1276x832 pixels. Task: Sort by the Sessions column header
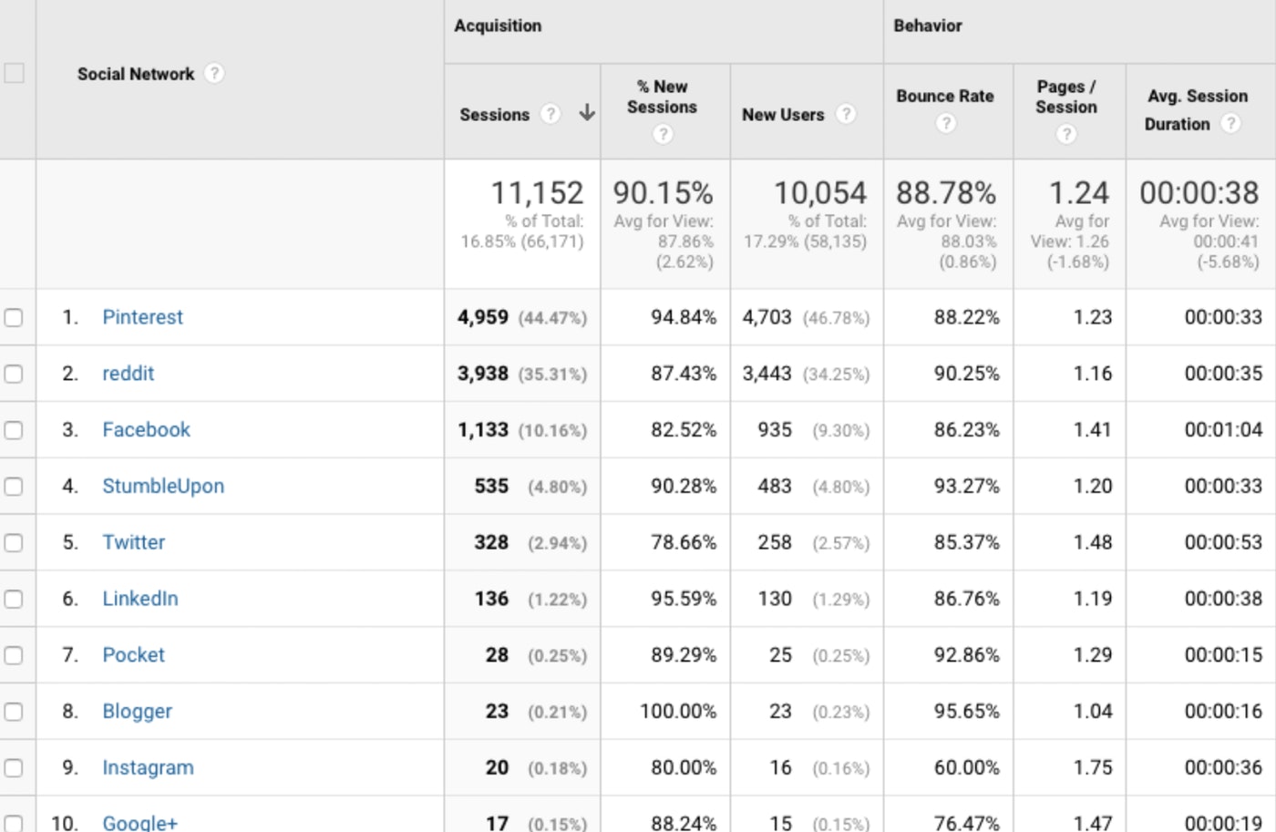coord(494,115)
